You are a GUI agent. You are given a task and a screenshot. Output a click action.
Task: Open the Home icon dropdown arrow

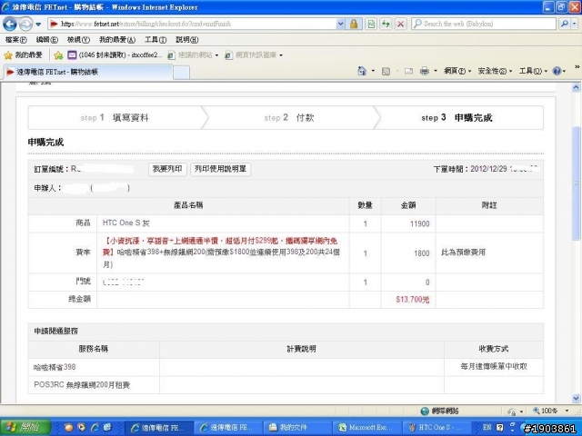pos(373,71)
